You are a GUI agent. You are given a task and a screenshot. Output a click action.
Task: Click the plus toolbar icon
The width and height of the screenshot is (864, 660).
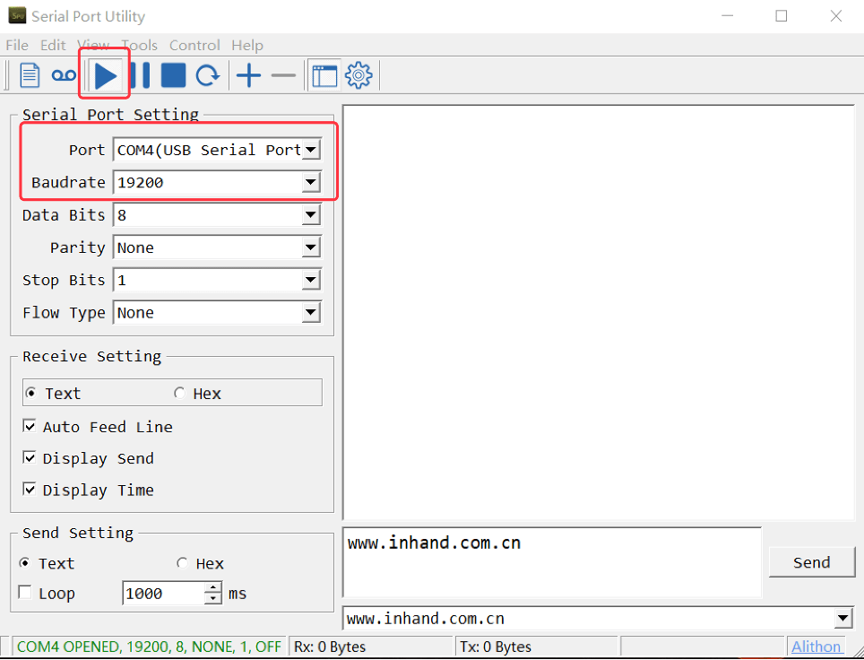tap(248, 76)
